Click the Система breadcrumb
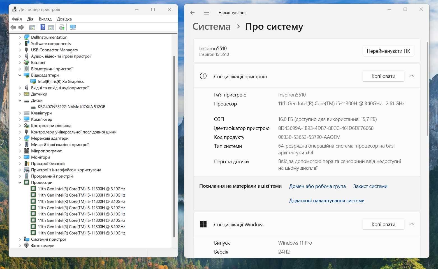Screen dimensions: 438x269 [211, 26]
